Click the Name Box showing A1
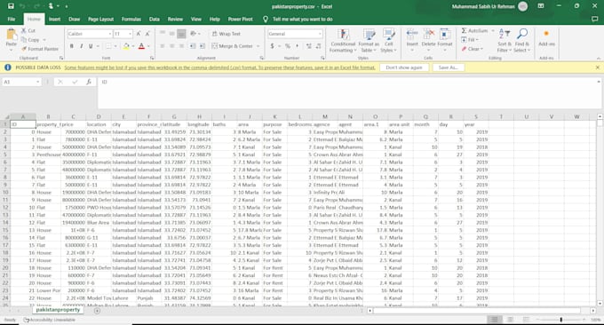The height and width of the screenshot is (325, 604). tap(21, 82)
